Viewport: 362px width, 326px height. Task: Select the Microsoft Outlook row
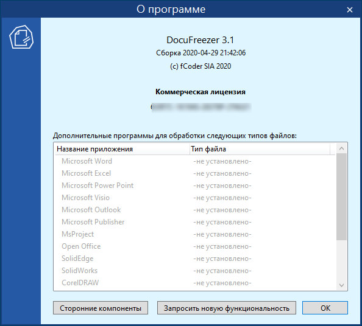(195, 210)
